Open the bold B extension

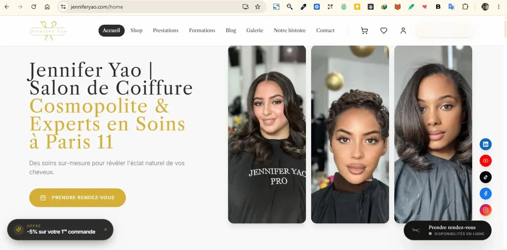coord(438,7)
